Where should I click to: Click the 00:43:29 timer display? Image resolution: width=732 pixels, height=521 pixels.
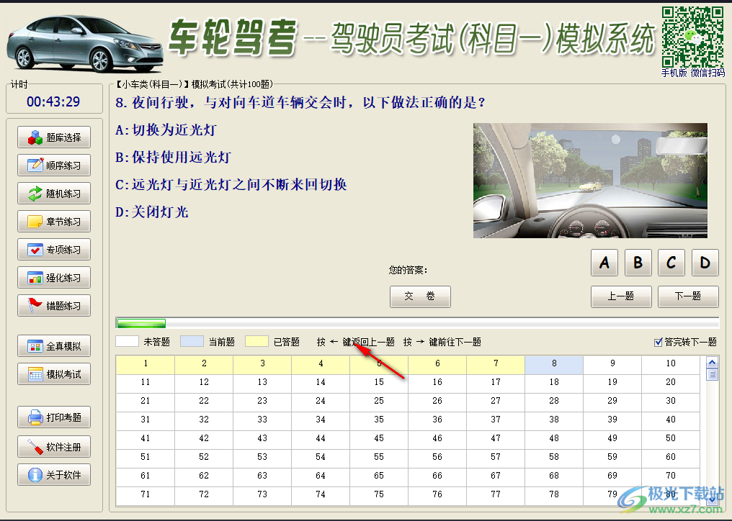pyautogui.click(x=53, y=101)
